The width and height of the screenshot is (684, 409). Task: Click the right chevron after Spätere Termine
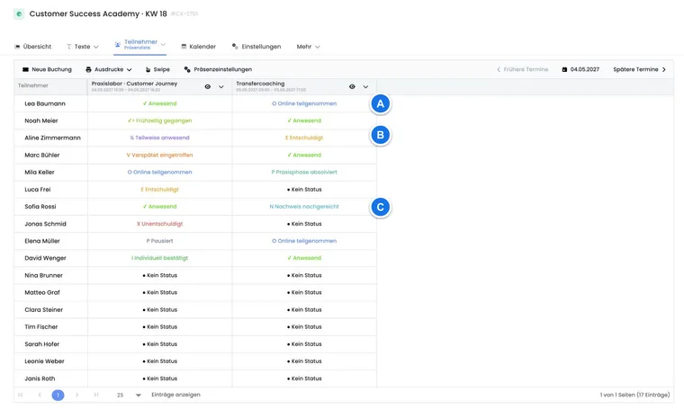point(664,70)
